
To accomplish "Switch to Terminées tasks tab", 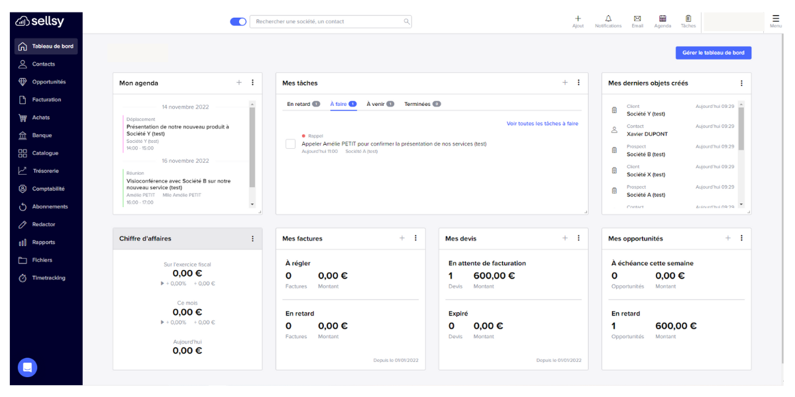I will click(423, 104).
